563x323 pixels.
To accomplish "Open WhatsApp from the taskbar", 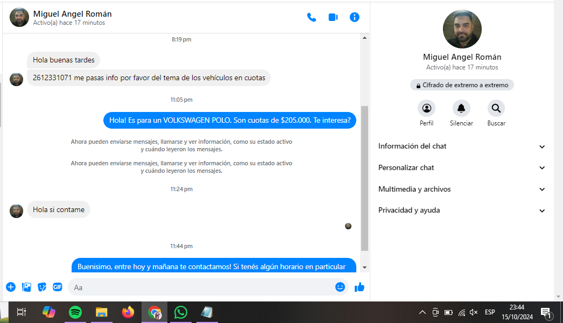I will tap(181, 312).
